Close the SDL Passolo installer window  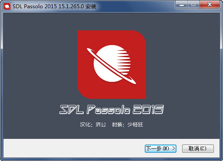tap(210, 5)
